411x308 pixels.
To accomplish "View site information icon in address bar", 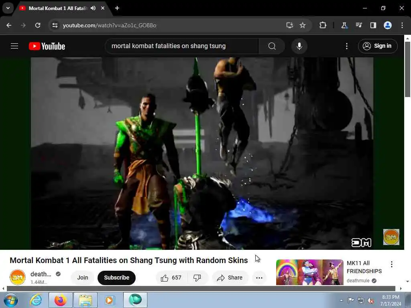I will pos(55,25).
